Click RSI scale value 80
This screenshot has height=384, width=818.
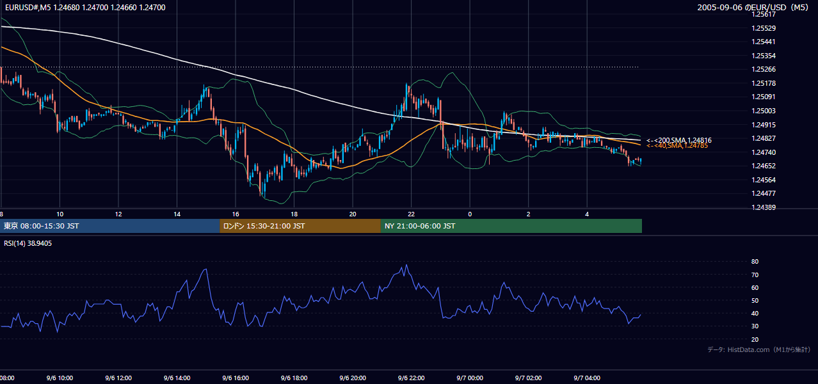pos(755,262)
